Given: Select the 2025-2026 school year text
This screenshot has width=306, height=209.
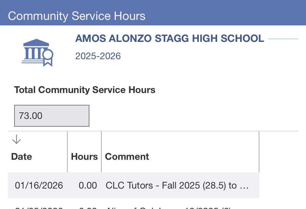Looking at the screenshot, I should pyautogui.click(x=98, y=56).
